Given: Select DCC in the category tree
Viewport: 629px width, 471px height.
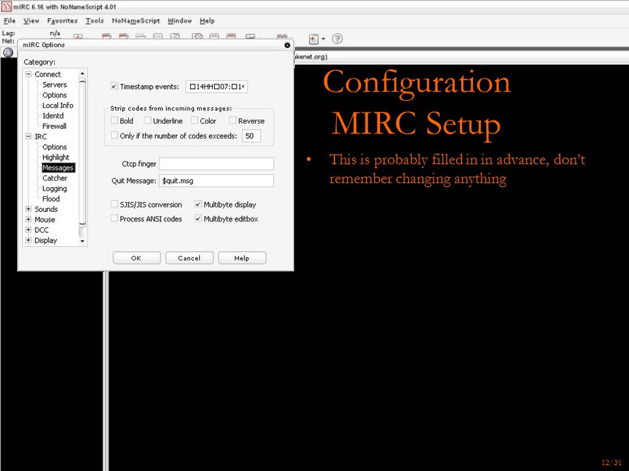Looking at the screenshot, I should (41, 230).
